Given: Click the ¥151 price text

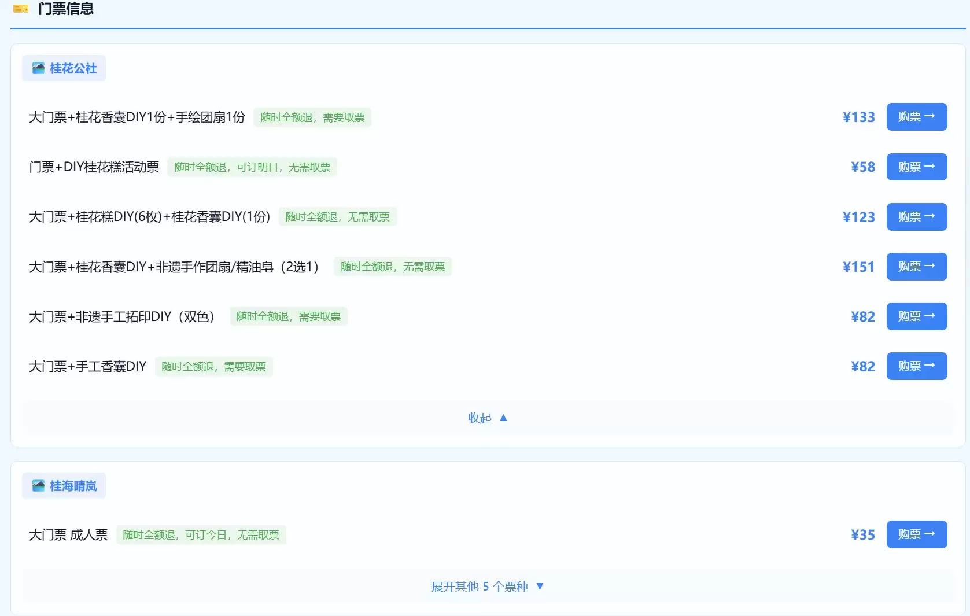Looking at the screenshot, I should click(x=858, y=267).
